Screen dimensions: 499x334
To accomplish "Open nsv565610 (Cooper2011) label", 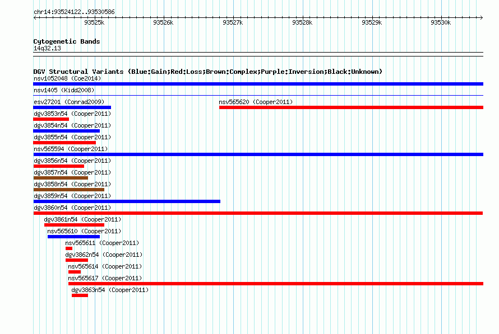I will 84,231.
